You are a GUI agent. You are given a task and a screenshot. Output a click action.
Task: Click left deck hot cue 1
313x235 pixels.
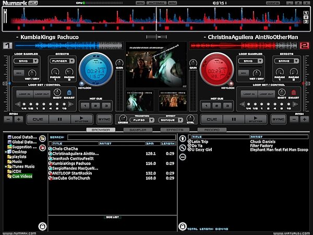point(85,105)
